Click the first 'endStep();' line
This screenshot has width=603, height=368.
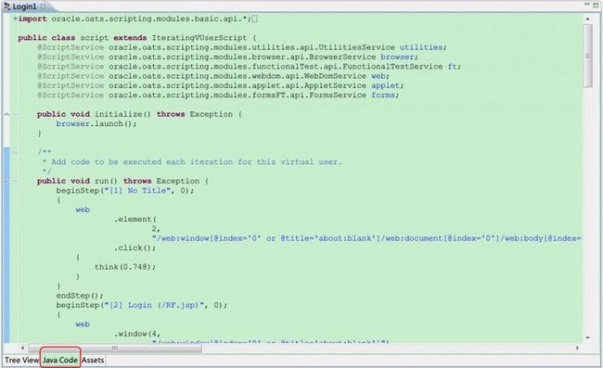[80, 296]
